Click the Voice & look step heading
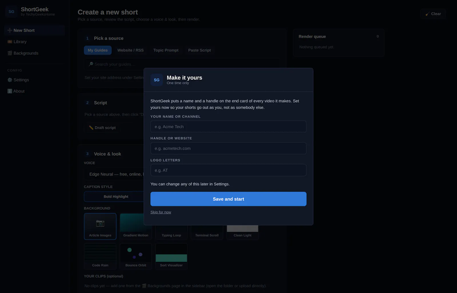 pos(107,154)
